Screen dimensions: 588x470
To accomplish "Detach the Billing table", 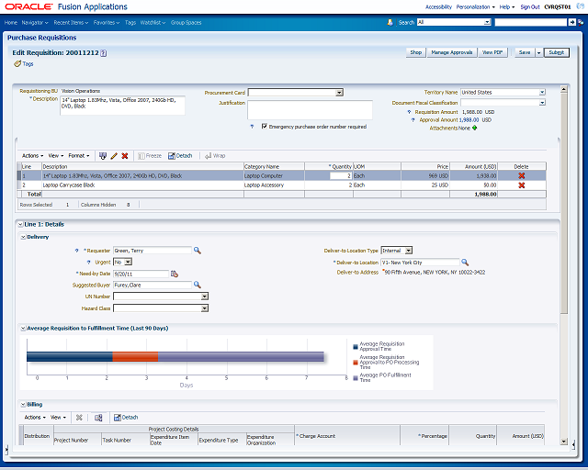I will click(x=126, y=418).
